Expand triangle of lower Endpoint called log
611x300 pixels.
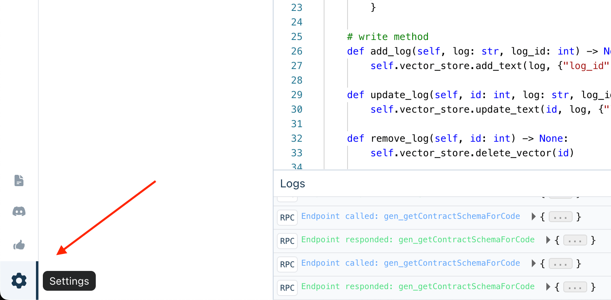(x=534, y=264)
